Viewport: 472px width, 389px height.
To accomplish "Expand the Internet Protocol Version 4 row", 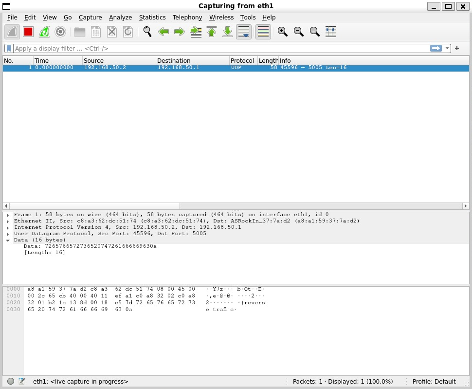I will point(7,227).
